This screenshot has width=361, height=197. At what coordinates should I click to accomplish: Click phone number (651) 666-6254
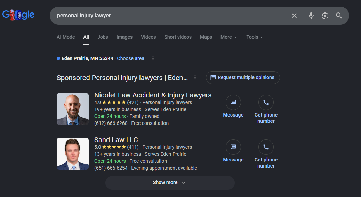(111, 168)
